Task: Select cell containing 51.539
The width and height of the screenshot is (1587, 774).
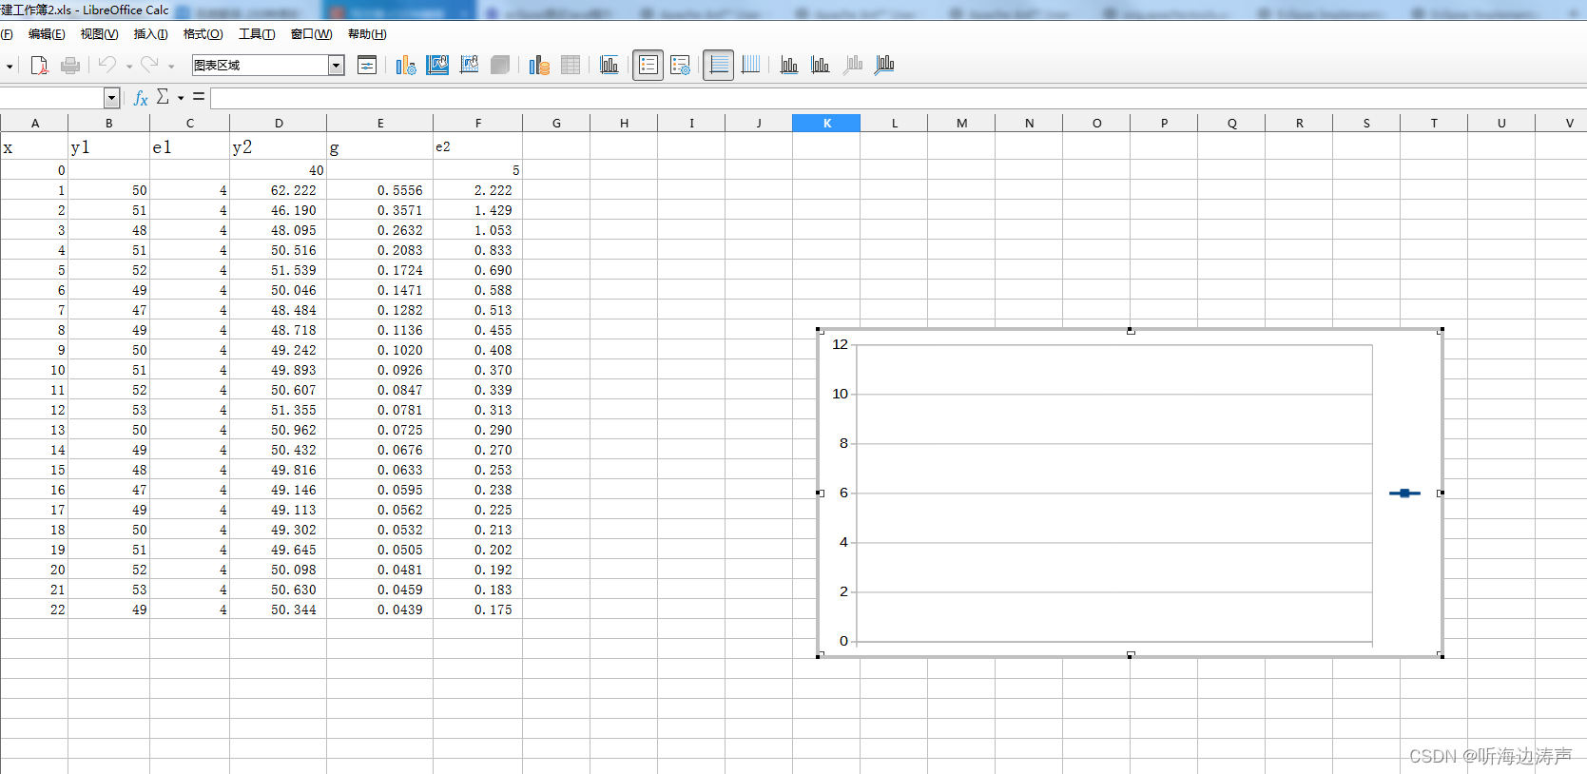Action: coord(278,270)
